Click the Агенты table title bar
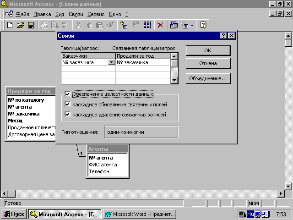The width and height of the screenshot is (293, 220). 108,149
